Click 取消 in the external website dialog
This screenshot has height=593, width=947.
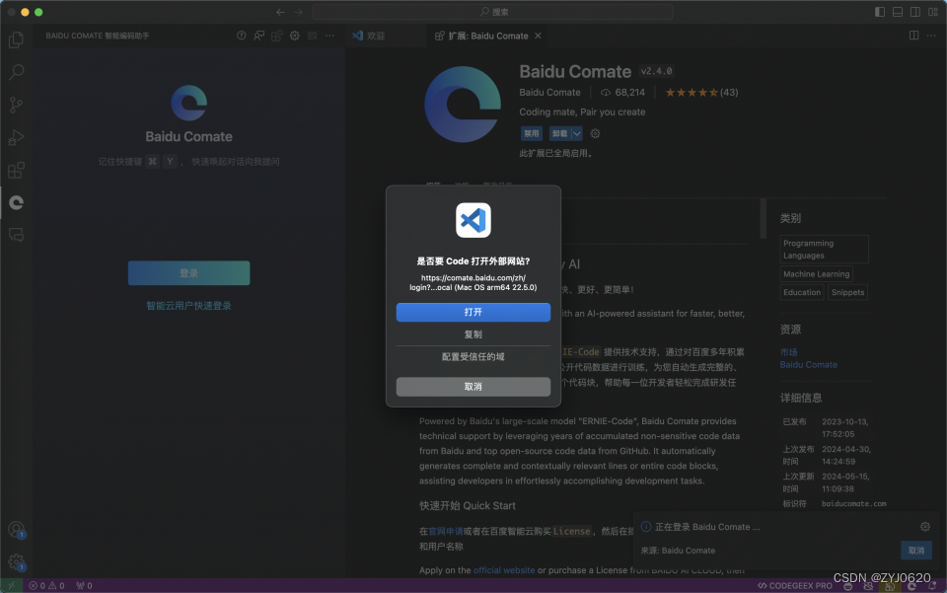pyautogui.click(x=473, y=387)
